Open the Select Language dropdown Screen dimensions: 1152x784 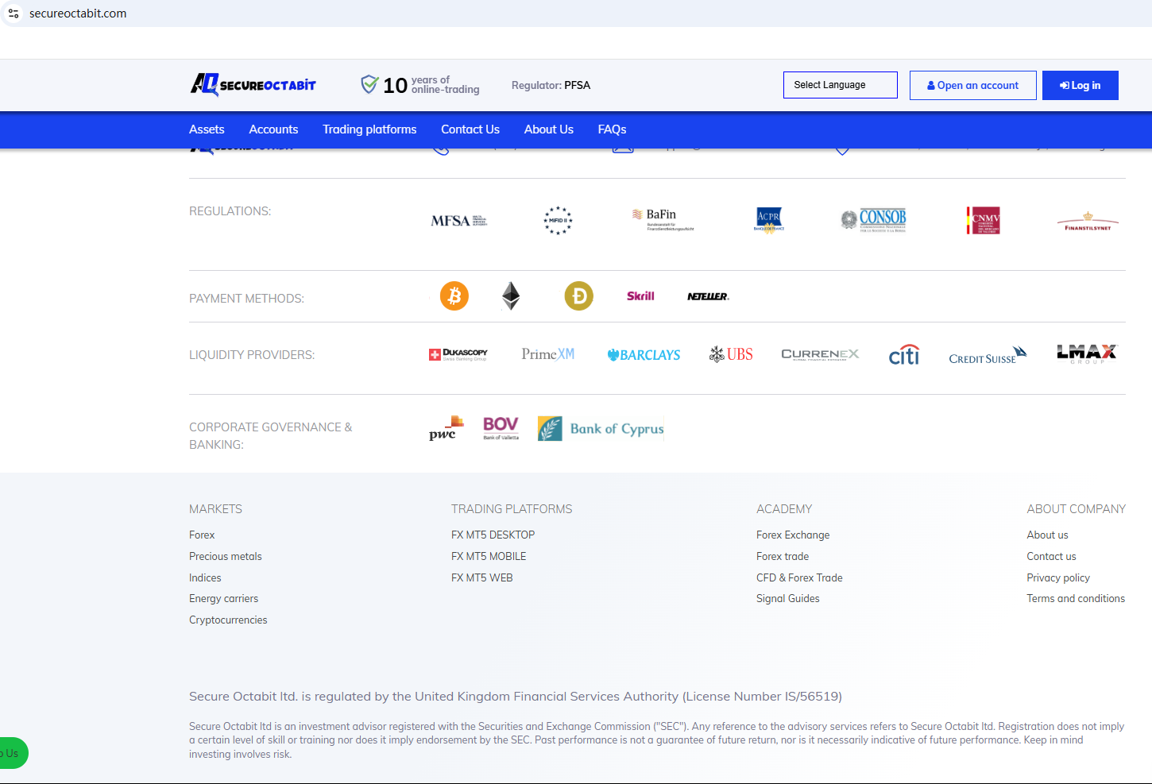point(840,85)
